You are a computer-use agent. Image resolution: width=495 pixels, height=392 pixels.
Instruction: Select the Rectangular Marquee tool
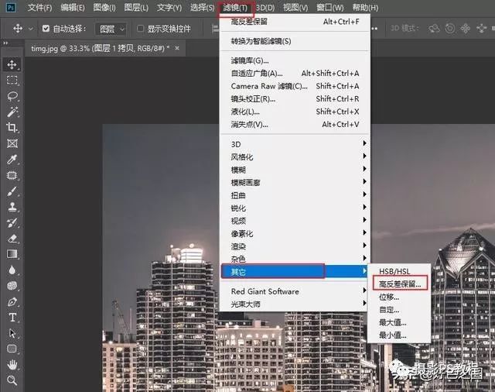pyautogui.click(x=12, y=80)
